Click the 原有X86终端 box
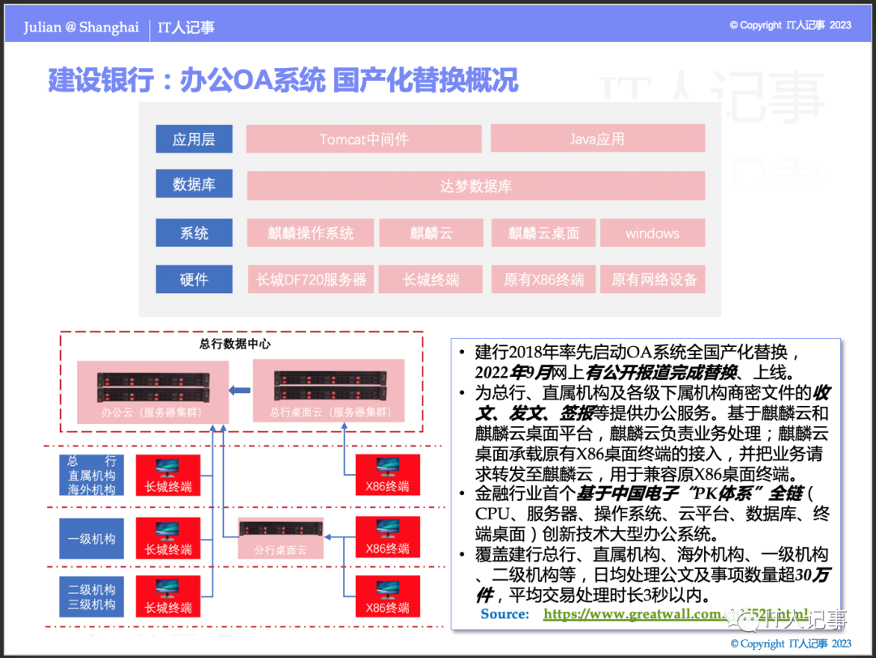The image size is (876, 658). (x=543, y=279)
